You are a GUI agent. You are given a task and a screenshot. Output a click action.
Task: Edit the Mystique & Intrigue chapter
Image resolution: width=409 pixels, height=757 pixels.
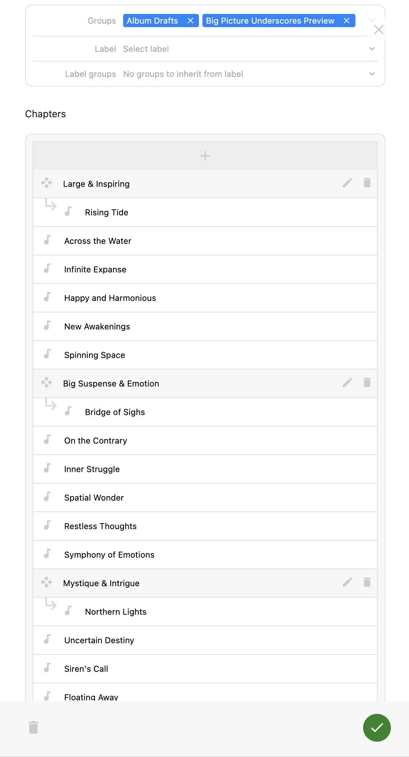point(347,582)
